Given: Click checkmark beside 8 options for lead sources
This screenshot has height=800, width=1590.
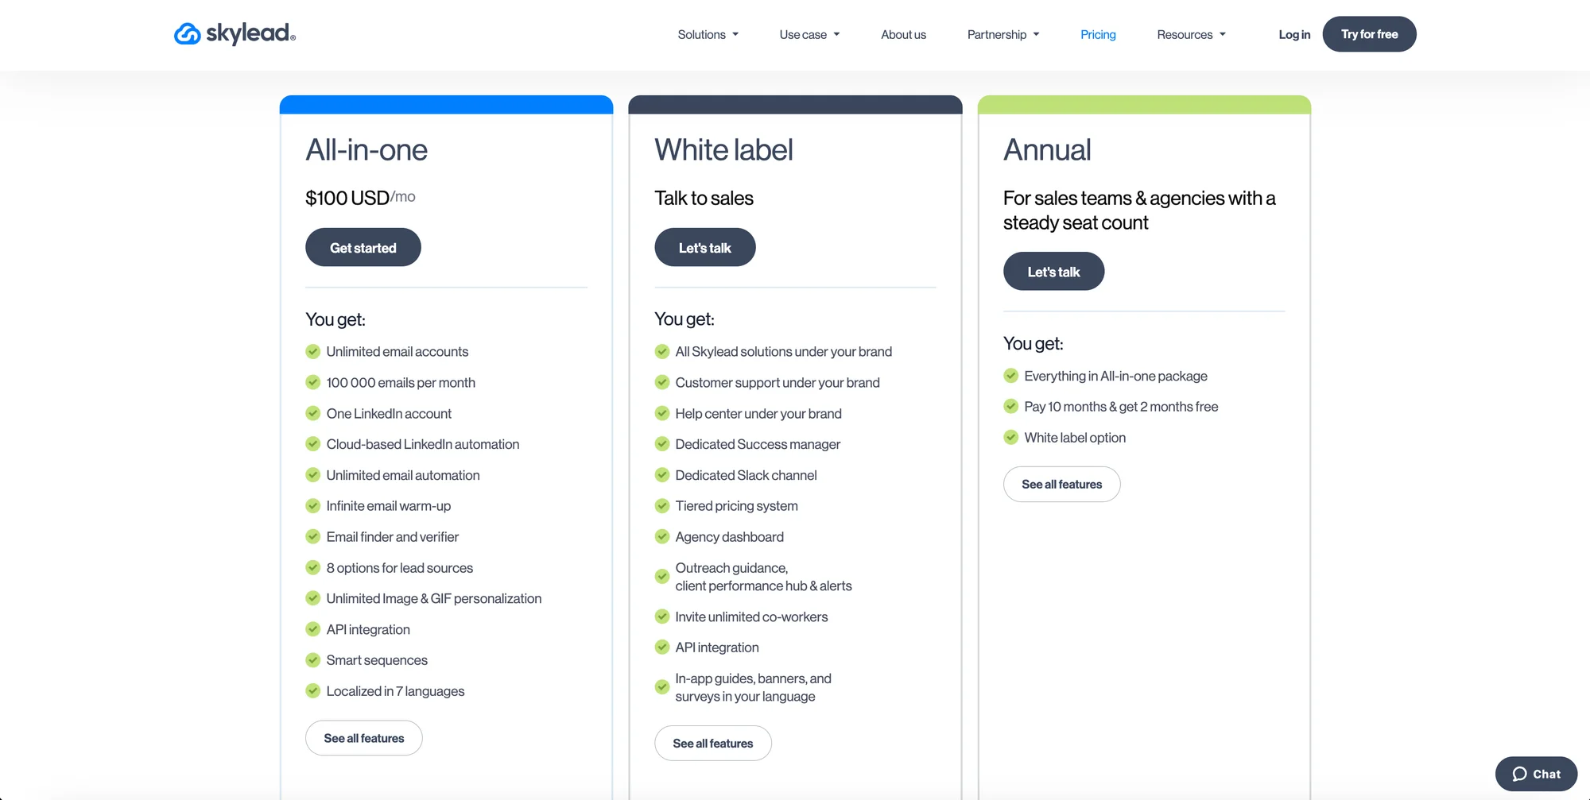Looking at the screenshot, I should pos(313,567).
